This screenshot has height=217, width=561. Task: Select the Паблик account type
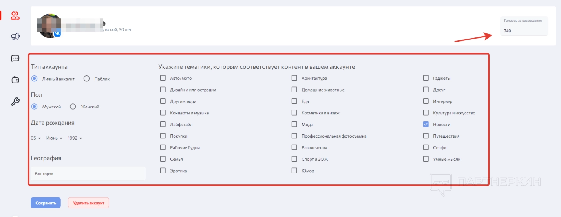(x=87, y=79)
